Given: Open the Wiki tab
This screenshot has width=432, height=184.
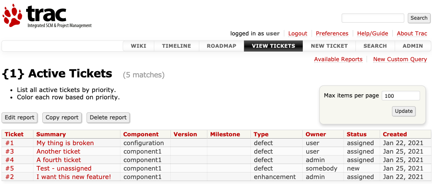Looking at the screenshot, I should point(138,46).
